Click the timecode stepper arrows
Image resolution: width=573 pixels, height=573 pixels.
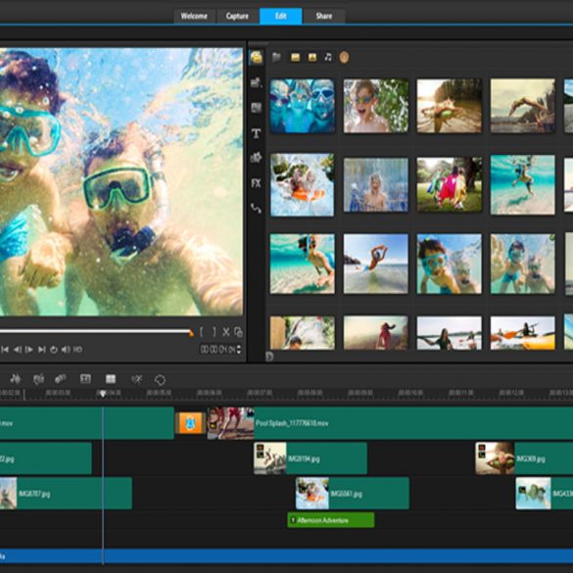click(239, 350)
